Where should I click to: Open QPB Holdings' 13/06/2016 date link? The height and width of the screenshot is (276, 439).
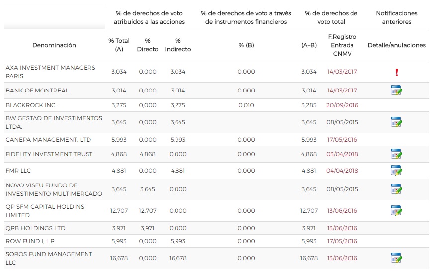(x=342, y=228)
